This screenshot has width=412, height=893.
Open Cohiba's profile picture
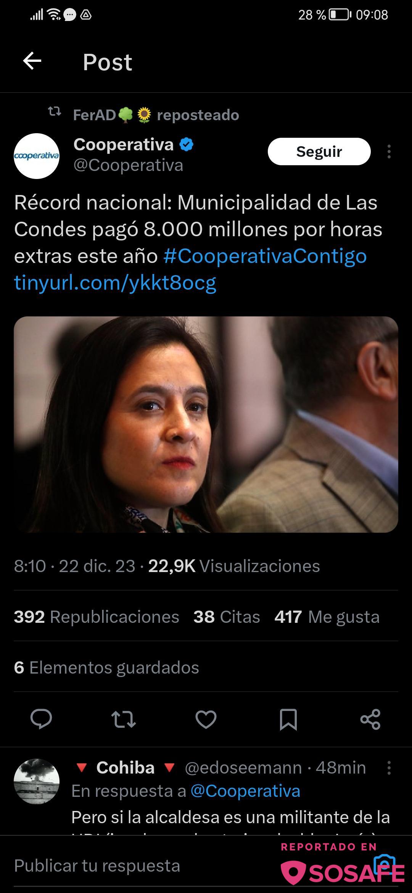coord(37,782)
